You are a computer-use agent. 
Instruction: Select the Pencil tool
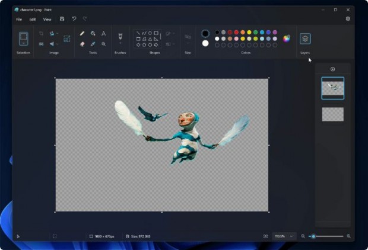coord(82,33)
